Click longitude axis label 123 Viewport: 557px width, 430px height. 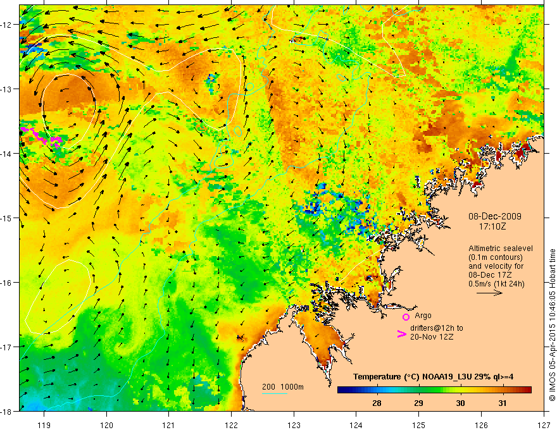click(294, 425)
